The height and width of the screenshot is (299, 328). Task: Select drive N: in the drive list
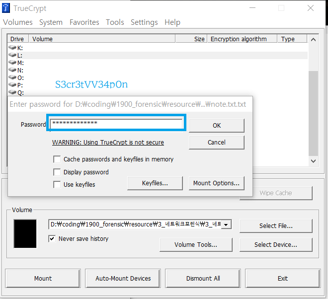(x=158, y=70)
